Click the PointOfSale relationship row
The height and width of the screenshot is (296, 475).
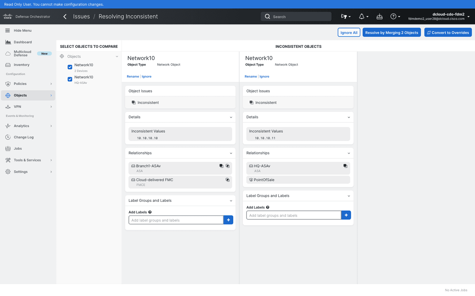click(x=298, y=180)
